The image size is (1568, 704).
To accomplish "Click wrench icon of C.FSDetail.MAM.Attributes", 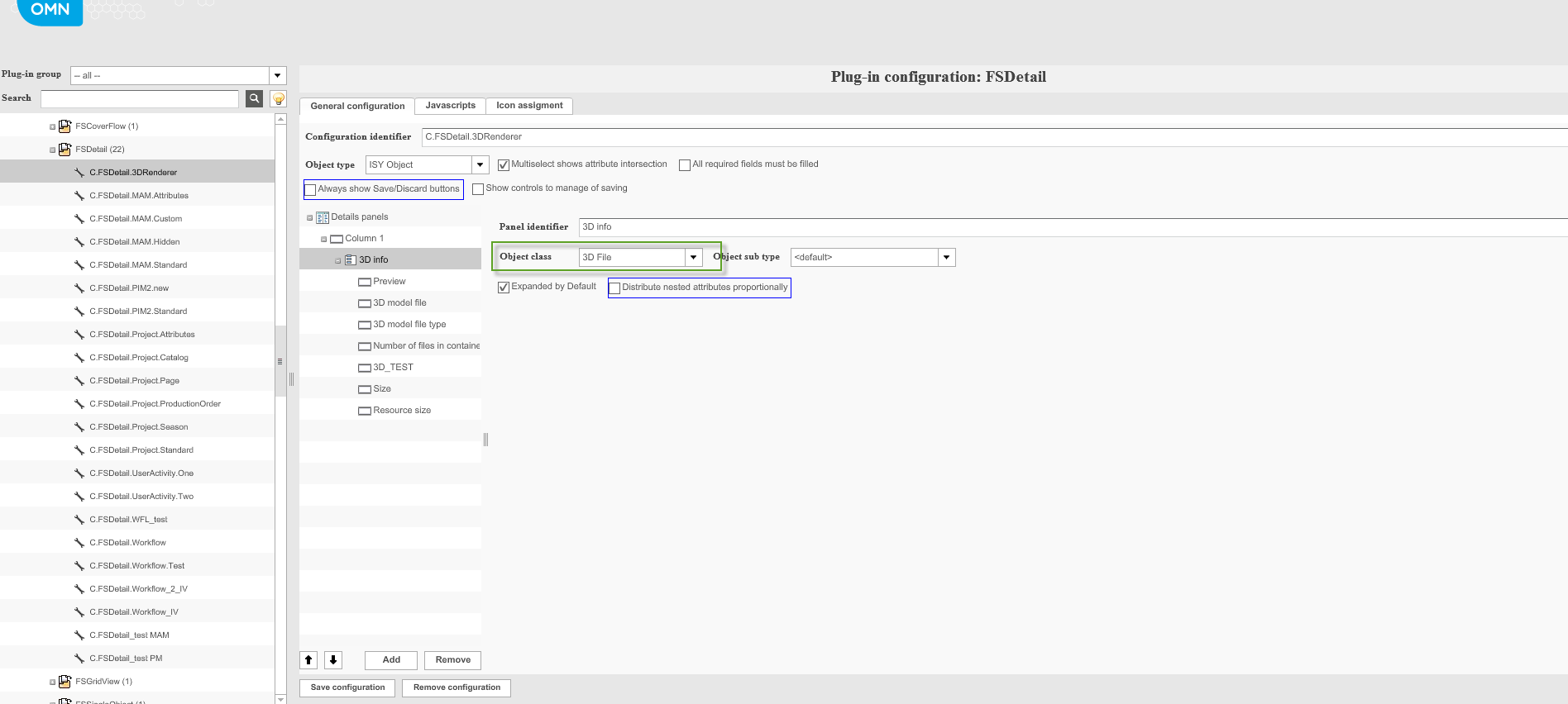I will click(79, 196).
